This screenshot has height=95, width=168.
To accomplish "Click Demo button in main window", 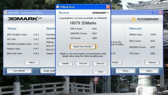I will tap(126, 71).
